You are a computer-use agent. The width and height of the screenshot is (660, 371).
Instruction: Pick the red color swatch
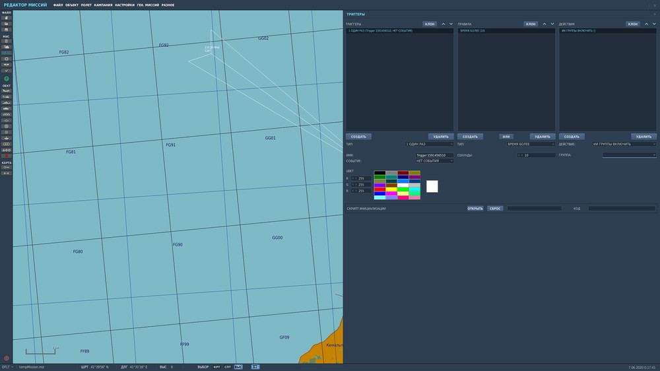pyautogui.click(x=379, y=189)
